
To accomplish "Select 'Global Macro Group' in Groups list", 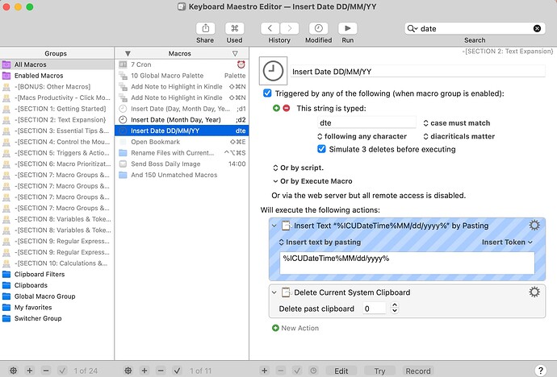I will point(44,296).
